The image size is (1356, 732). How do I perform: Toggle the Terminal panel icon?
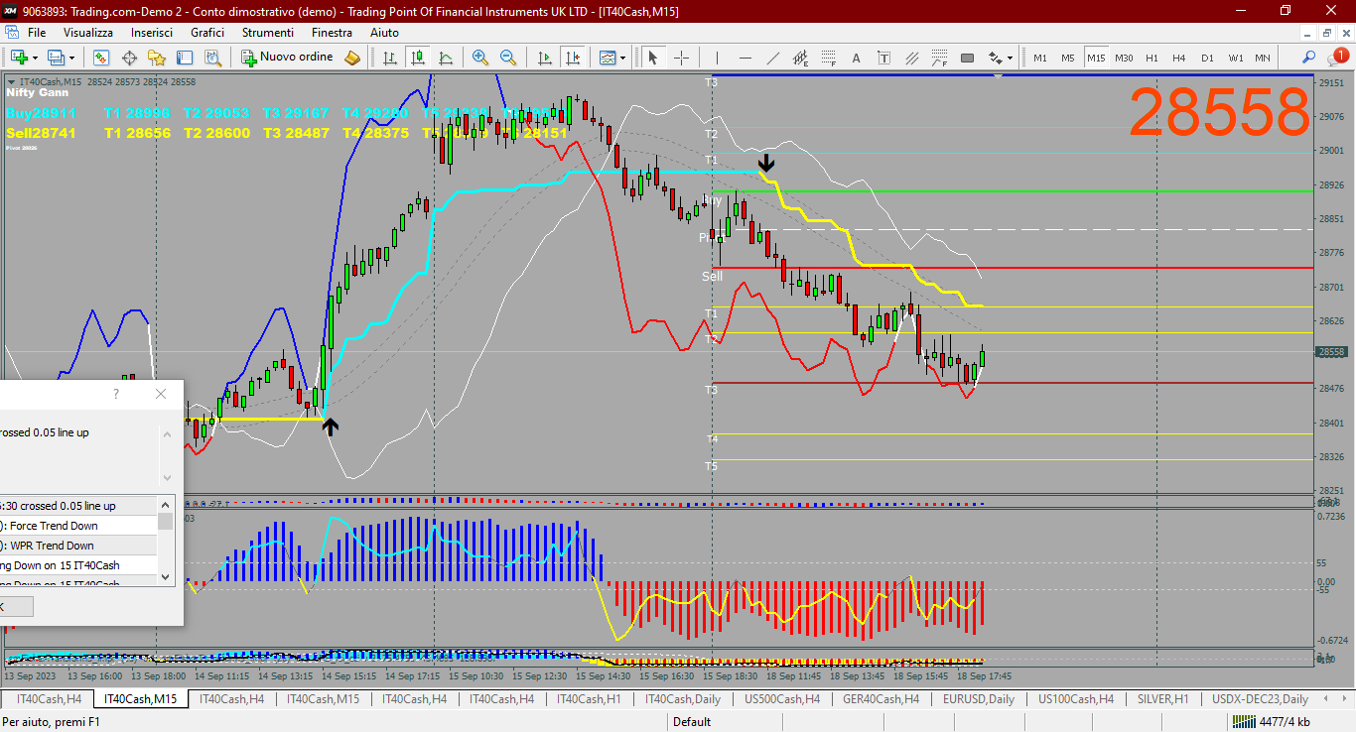[x=185, y=58]
